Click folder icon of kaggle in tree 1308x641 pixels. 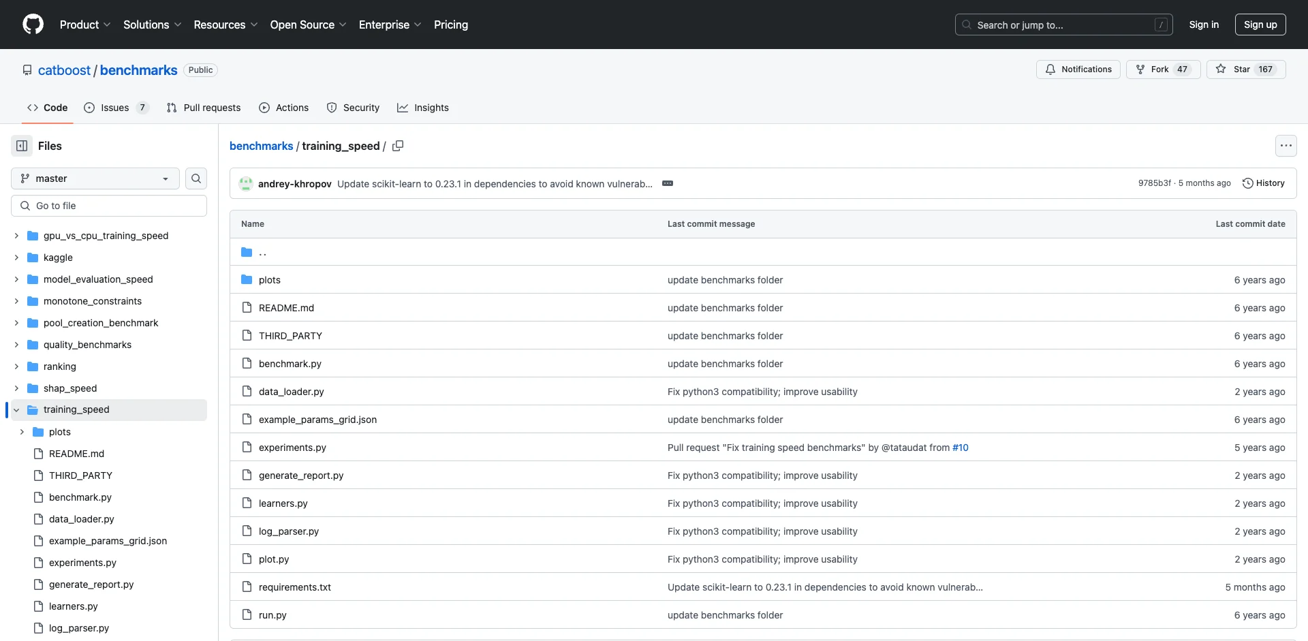(33, 257)
